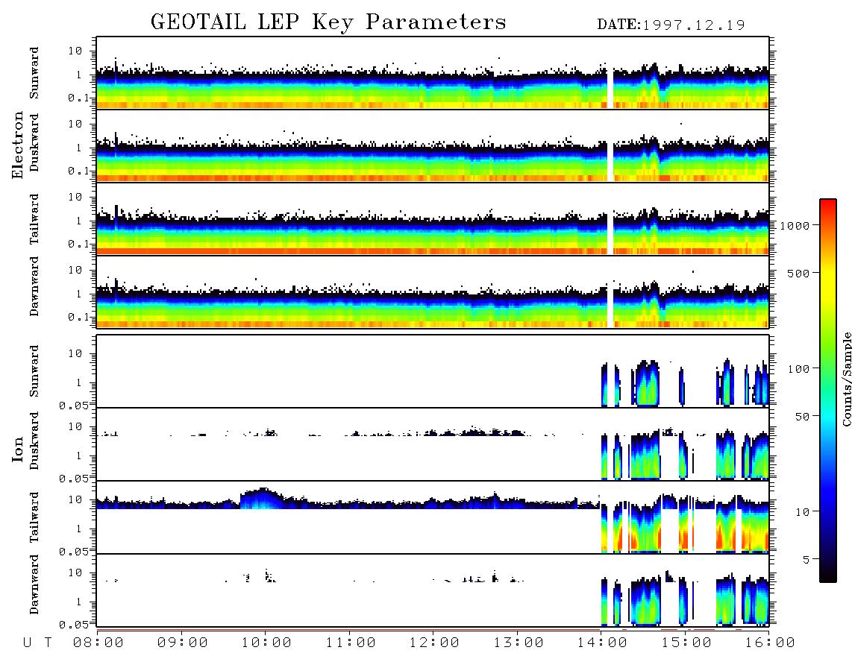
Task: Click the 0.05 tick of Ion Dawnward axis
Action: coord(73,625)
